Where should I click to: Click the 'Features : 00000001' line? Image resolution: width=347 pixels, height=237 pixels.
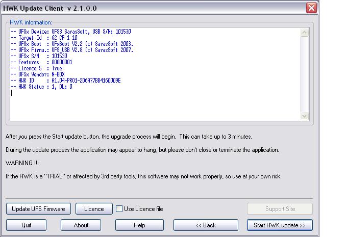41,62
